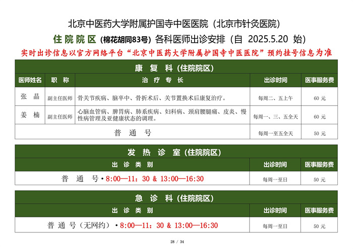The width and height of the screenshot is (353, 249).
Task: Click 医事服务费 header in 发热诊室 table
Action: point(319,165)
